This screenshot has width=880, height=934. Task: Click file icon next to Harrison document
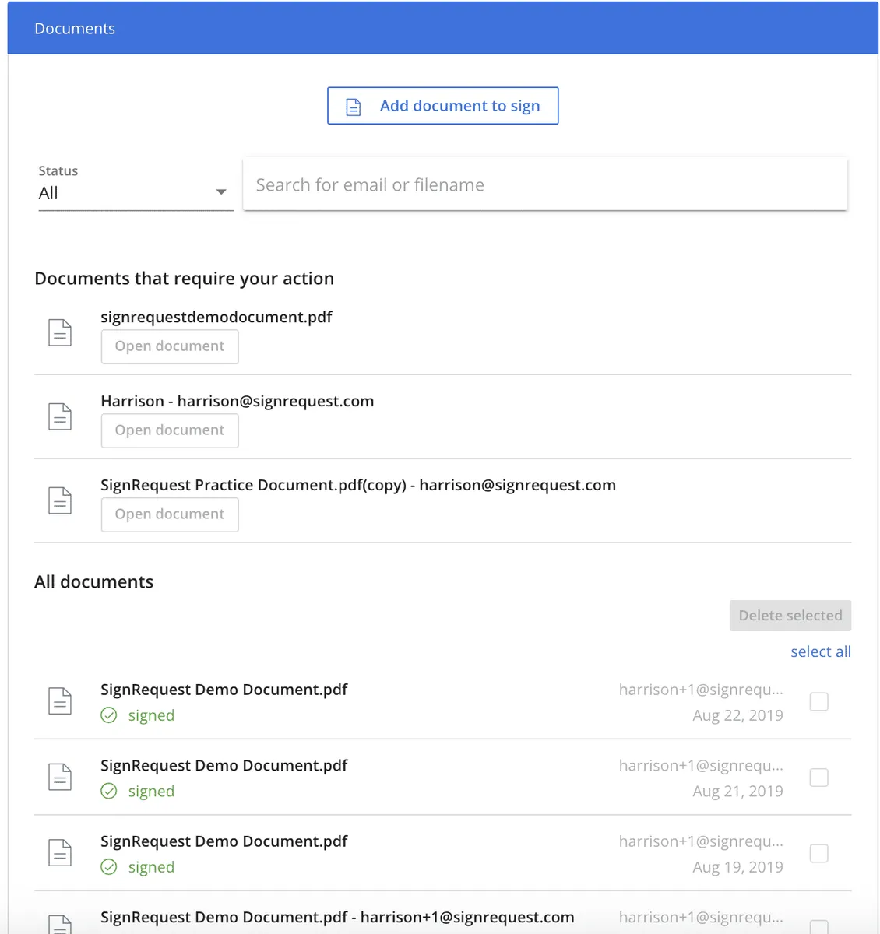(x=60, y=416)
